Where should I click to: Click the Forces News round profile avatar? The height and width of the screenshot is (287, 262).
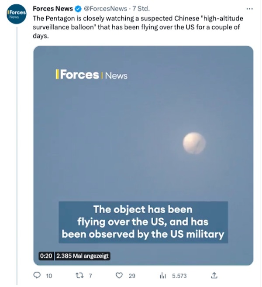(17, 14)
